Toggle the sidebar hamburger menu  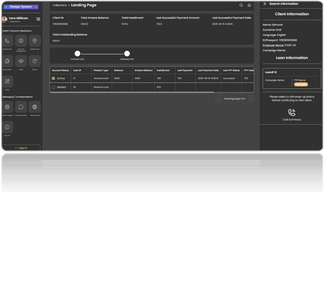[x=38, y=19]
